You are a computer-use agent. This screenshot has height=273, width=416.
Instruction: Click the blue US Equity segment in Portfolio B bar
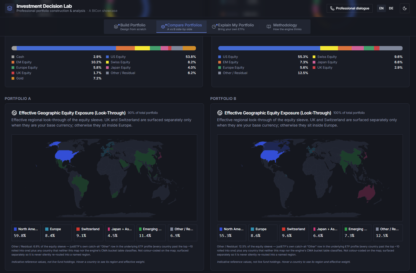tap(269, 48)
